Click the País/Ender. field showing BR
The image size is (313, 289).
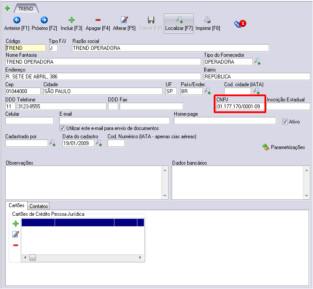[192, 91]
